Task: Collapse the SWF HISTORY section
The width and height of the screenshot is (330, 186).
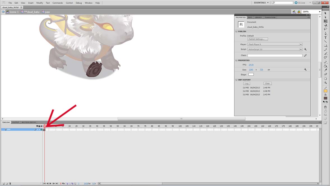Action: coord(236,80)
